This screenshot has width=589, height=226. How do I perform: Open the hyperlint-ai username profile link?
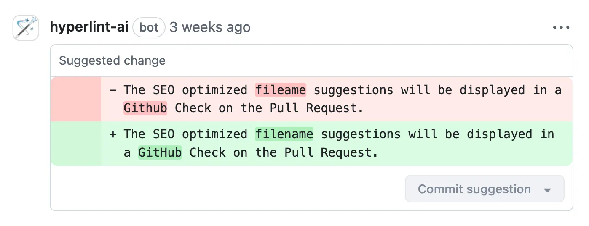click(x=89, y=28)
